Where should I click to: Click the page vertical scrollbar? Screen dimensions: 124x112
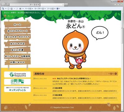tap(122, 61)
